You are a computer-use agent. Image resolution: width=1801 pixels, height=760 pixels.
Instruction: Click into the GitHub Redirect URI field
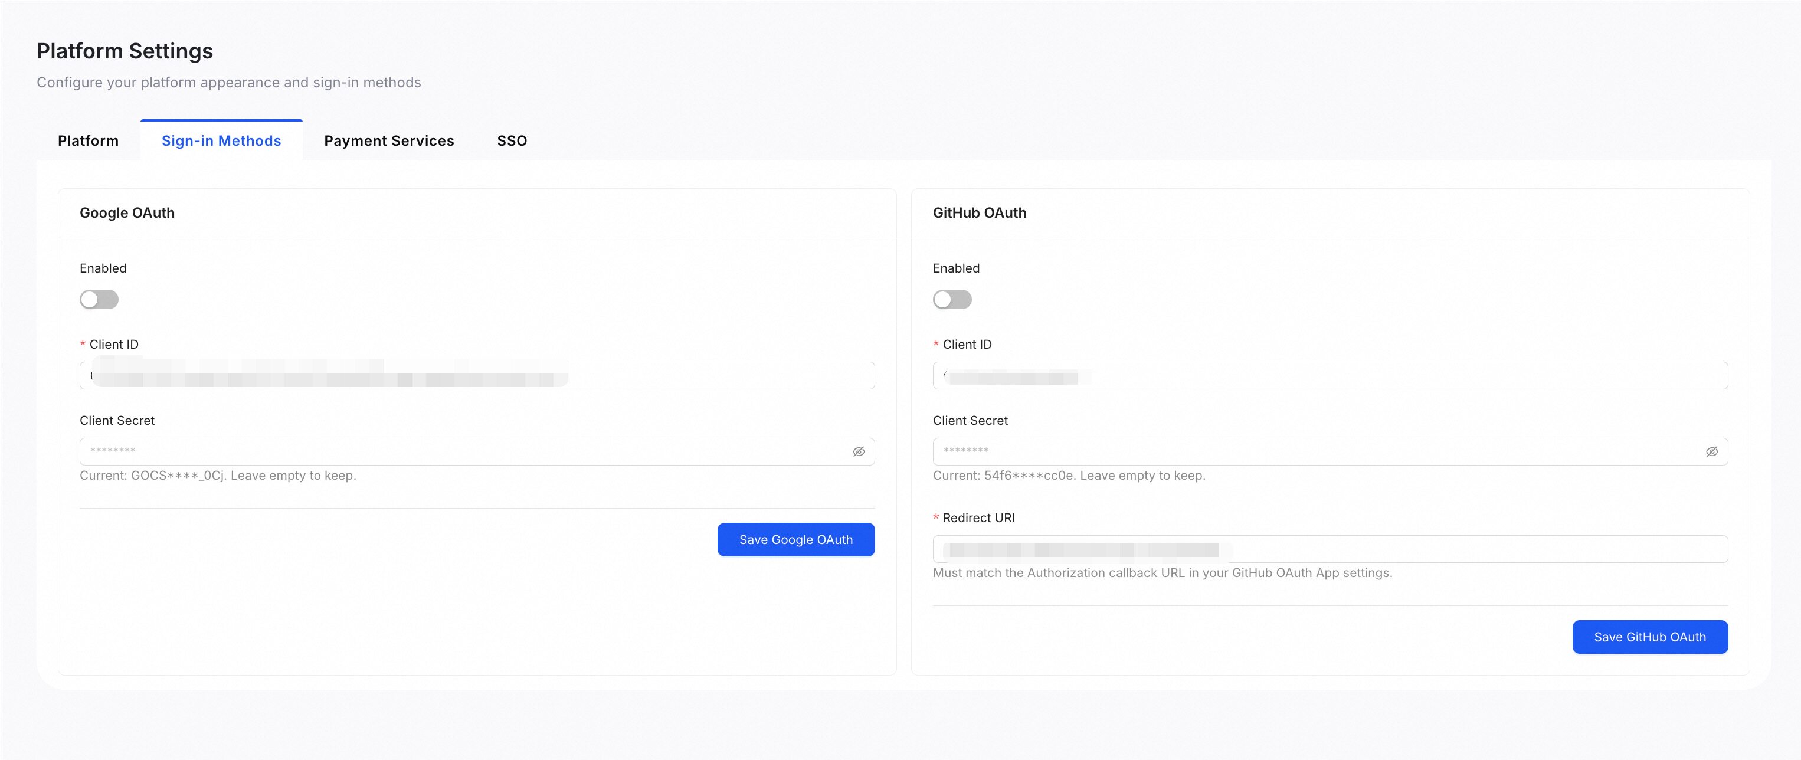1331,549
